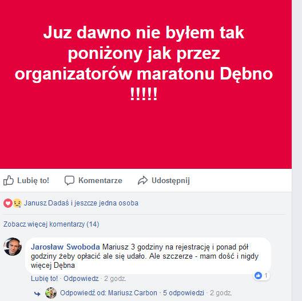This screenshot has height=301, width=302.
Task: Click the thumbs-up Lubię to! icon
Action: point(9,180)
